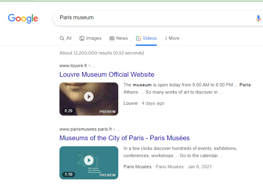Open the News tab
The width and height of the screenshot is (263, 186).
pyautogui.click(x=119, y=38)
